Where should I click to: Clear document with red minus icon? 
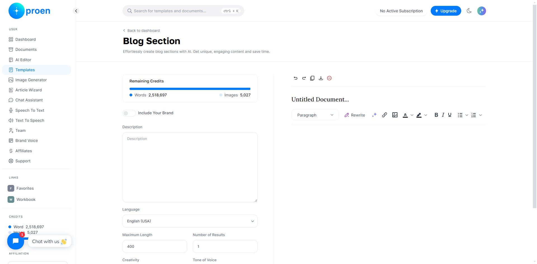pyautogui.click(x=329, y=78)
